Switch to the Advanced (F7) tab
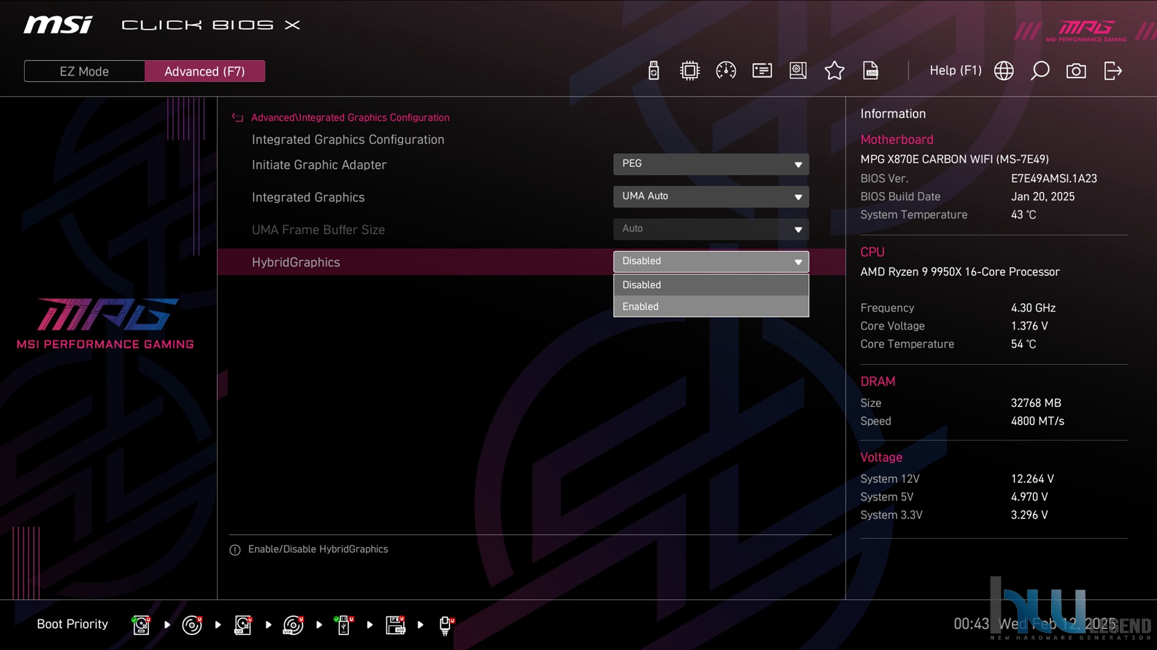 tap(205, 71)
